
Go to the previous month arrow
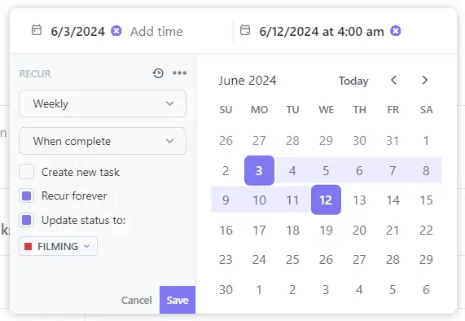394,80
